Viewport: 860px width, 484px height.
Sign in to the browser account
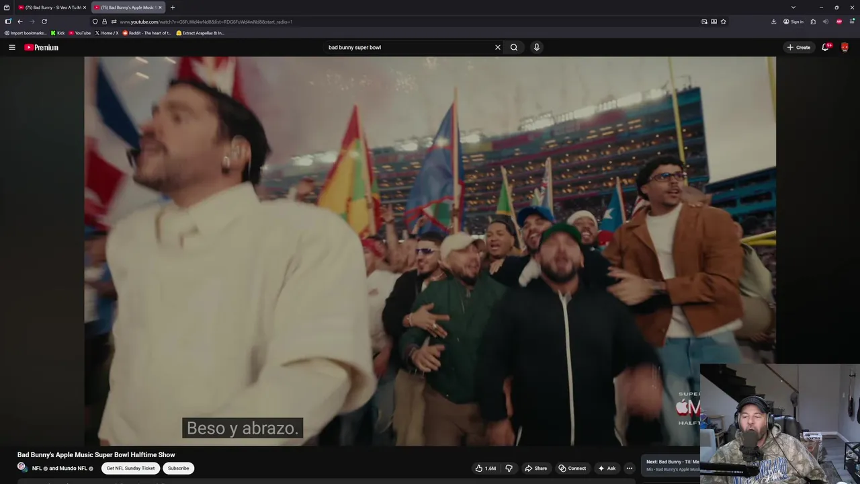793,22
